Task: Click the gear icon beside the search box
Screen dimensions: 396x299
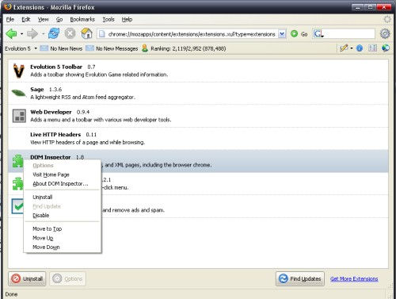Action: [385, 34]
